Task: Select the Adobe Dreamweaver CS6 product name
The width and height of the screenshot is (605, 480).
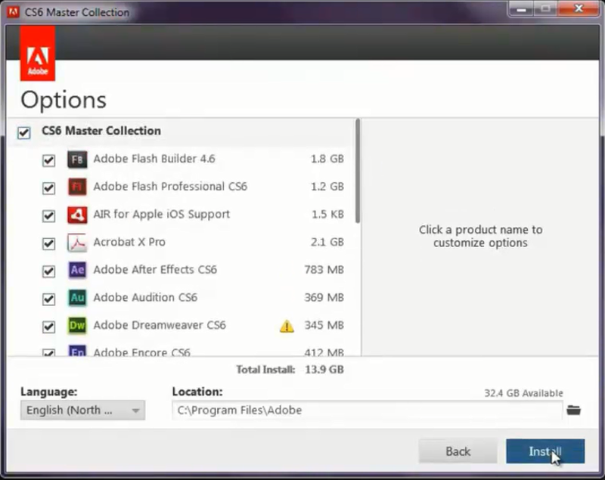Action: pos(160,325)
